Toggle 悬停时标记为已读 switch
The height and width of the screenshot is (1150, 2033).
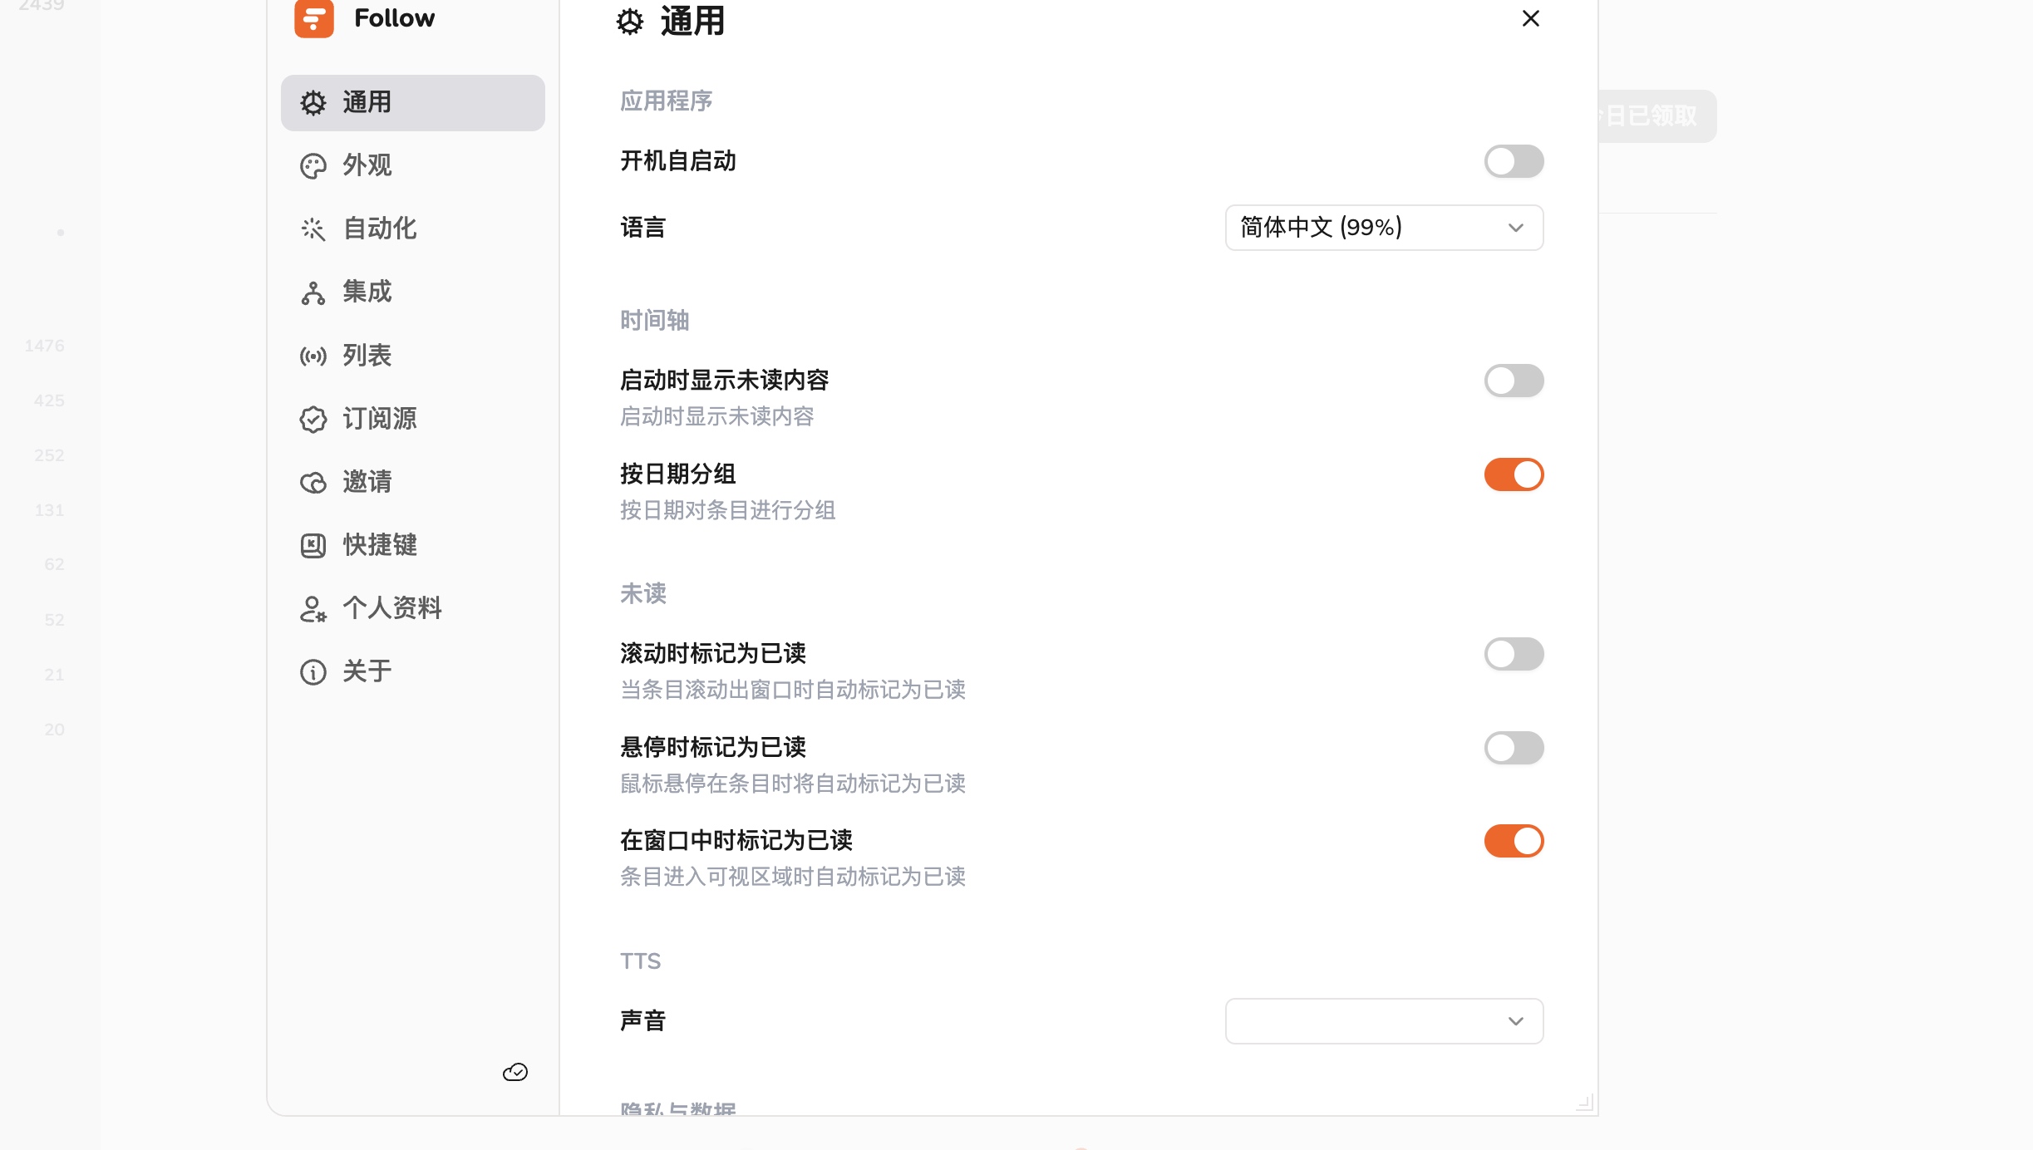point(1514,748)
